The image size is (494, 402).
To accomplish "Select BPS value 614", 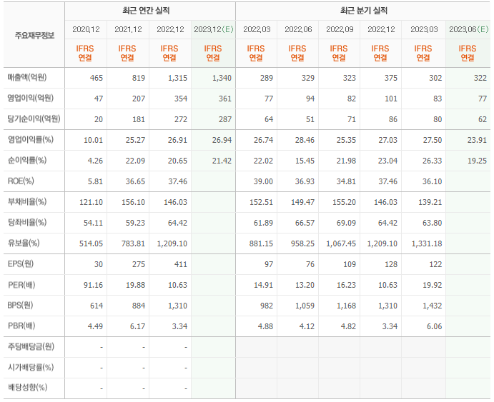I will pyautogui.click(x=97, y=306).
